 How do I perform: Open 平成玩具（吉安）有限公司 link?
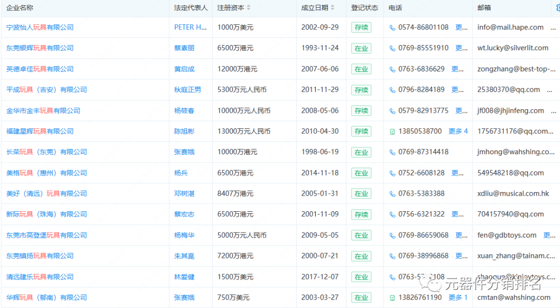(47, 90)
